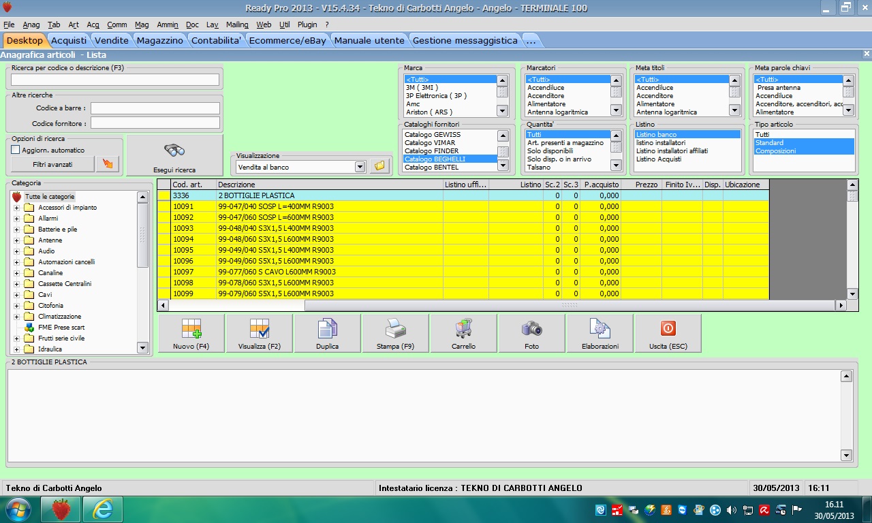Click the Ready Pro strawberry taskbar icon
The image size is (872, 523).
(x=61, y=509)
